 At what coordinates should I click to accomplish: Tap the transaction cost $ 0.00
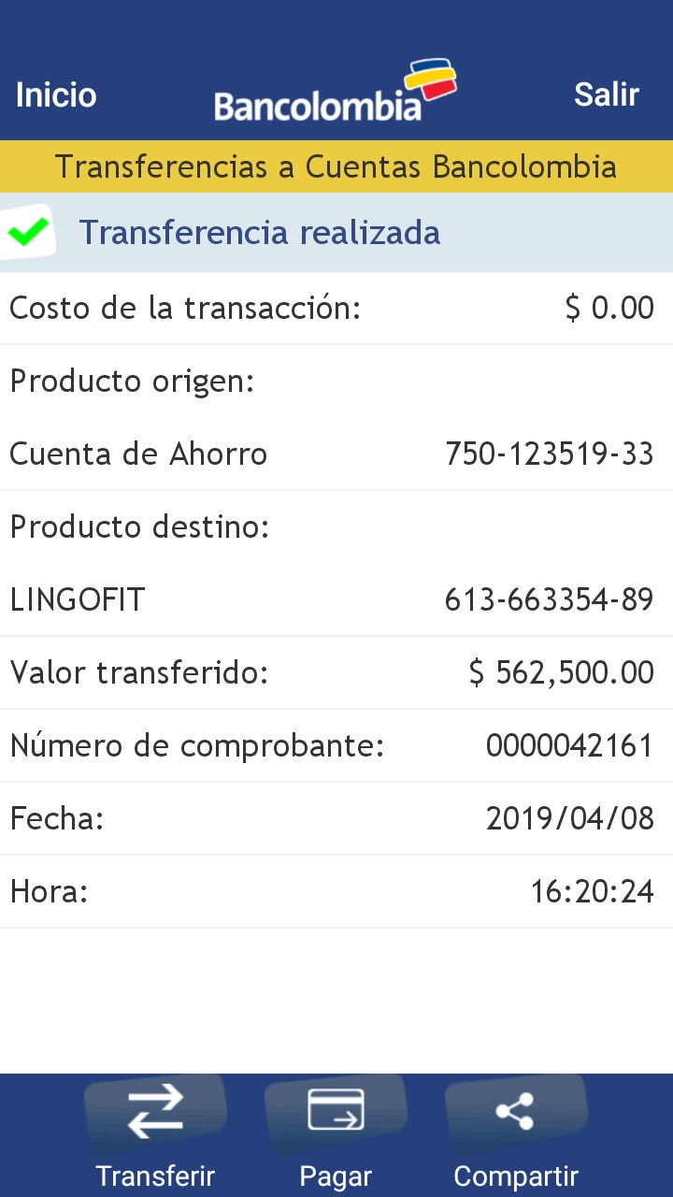(609, 308)
